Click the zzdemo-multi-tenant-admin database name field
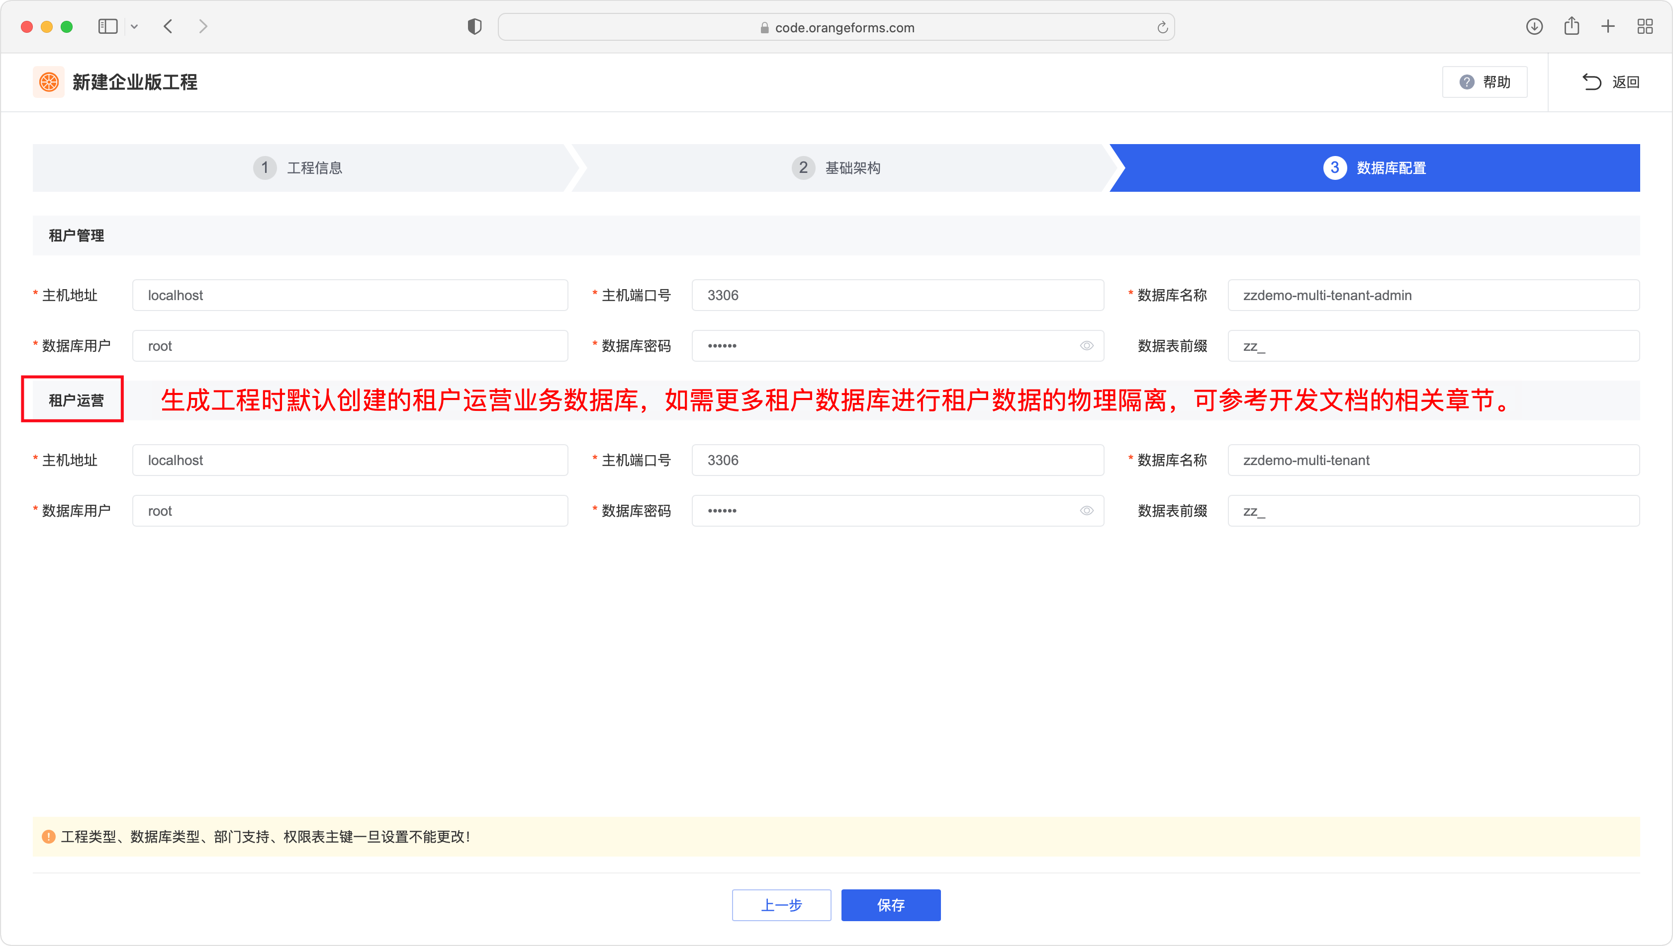Screen dimensions: 1673x946 pyautogui.click(x=1433, y=295)
